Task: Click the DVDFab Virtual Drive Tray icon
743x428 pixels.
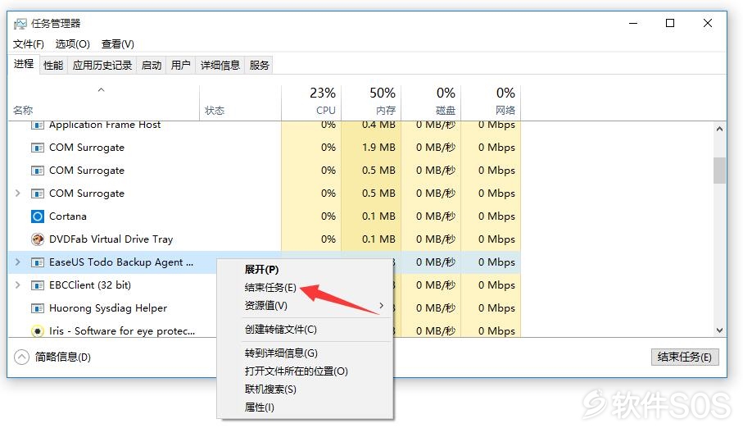Action: 38,239
